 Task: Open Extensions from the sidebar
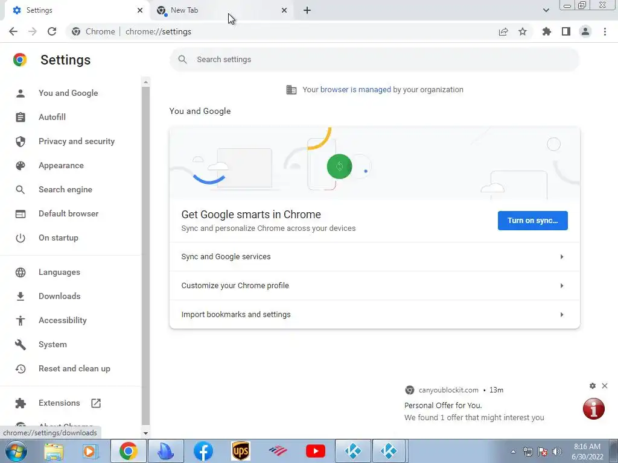point(59,403)
